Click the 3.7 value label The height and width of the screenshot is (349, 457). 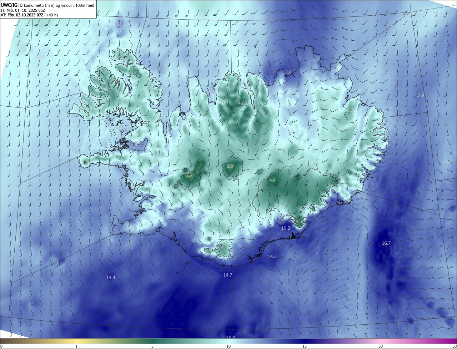pyautogui.click(x=189, y=175)
